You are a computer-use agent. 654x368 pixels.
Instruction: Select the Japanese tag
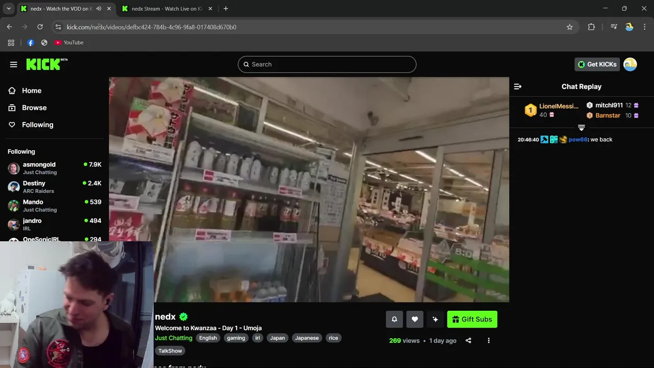pyautogui.click(x=307, y=338)
